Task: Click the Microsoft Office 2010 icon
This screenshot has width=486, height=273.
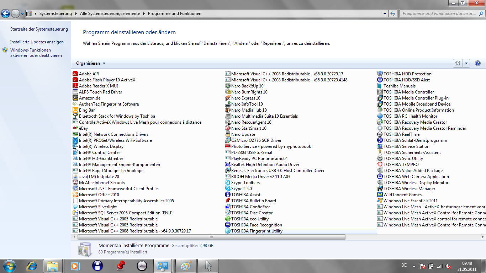Action: coord(75,195)
